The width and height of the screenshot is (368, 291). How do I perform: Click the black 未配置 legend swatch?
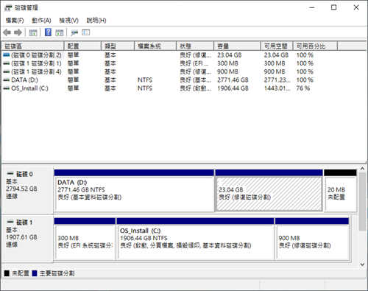7,273
